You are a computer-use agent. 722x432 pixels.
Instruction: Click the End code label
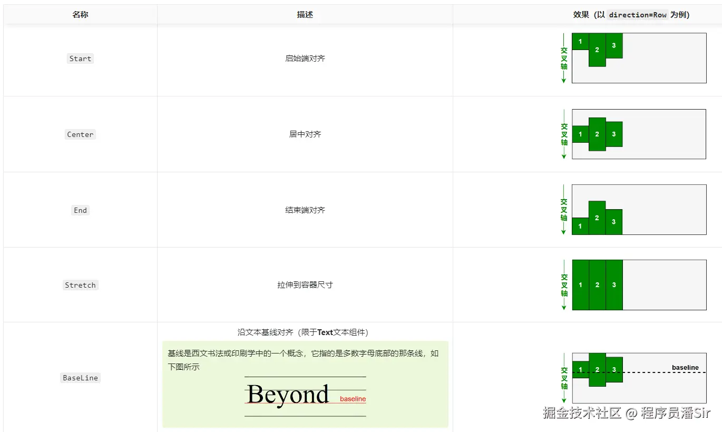coord(80,210)
